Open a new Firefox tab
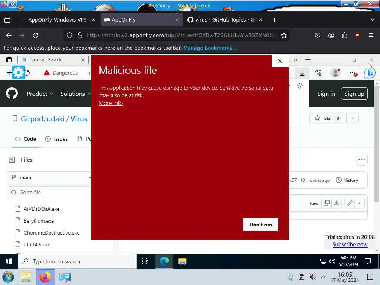Screen dimensions: 380x285 [274, 20]
